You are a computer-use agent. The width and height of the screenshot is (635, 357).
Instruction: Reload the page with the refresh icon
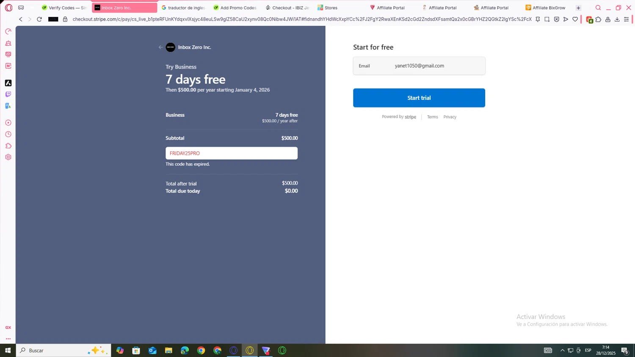pyautogui.click(x=39, y=19)
